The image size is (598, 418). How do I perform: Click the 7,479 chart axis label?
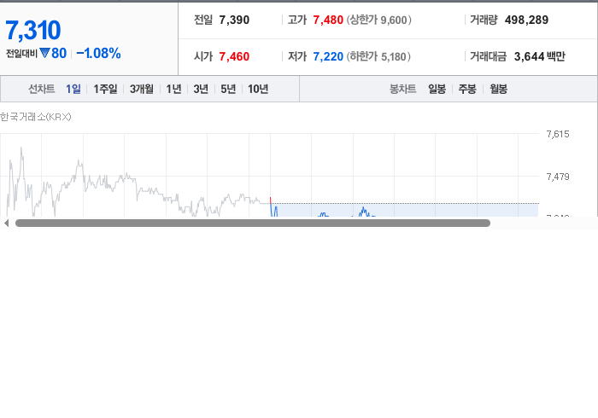[558, 177]
